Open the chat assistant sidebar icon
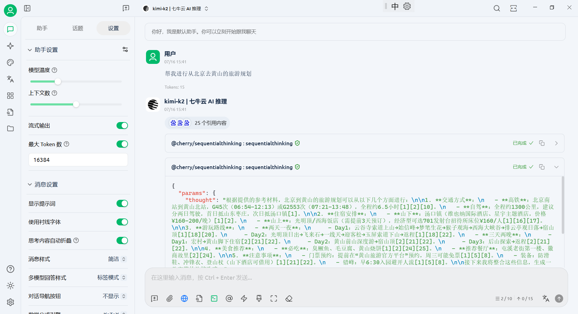578x314 pixels. [10, 29]
